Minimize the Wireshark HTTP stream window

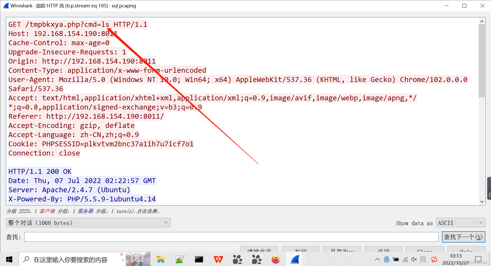(447, 6)
